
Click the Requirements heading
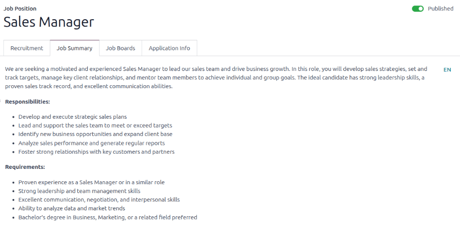click(25, 167)
